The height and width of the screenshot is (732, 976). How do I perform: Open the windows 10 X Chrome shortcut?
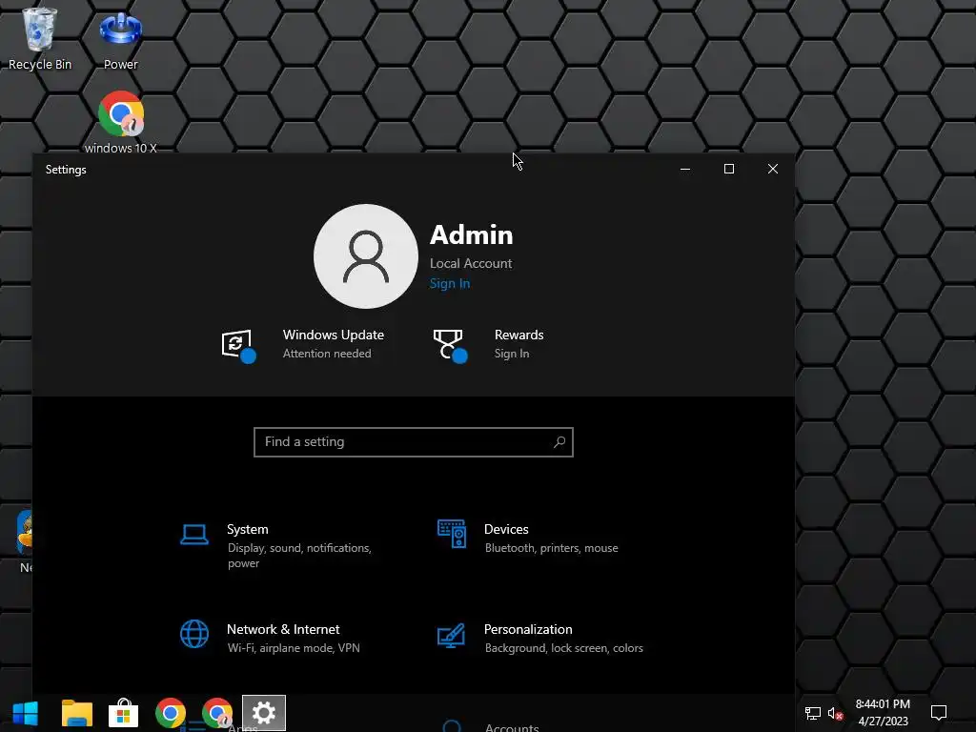point(121,122)
